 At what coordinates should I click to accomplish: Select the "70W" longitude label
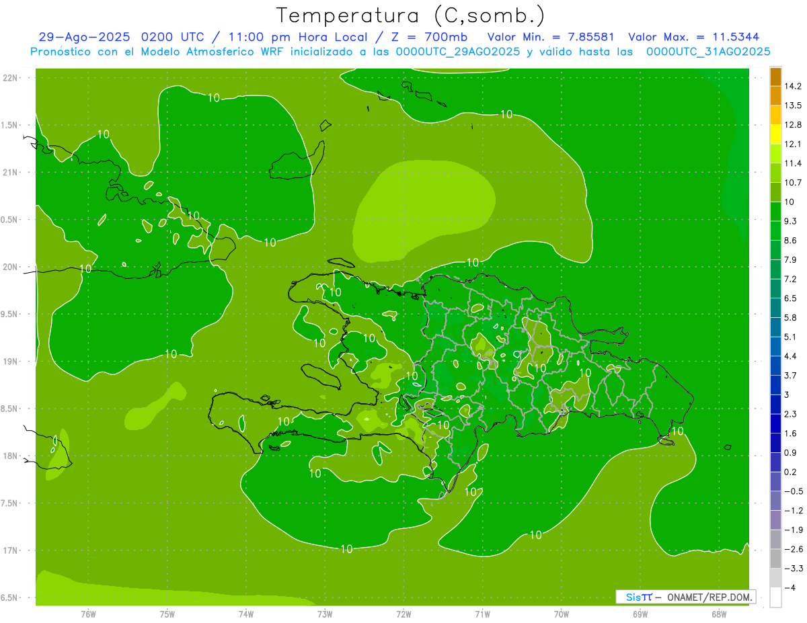[x=562, y=614]
